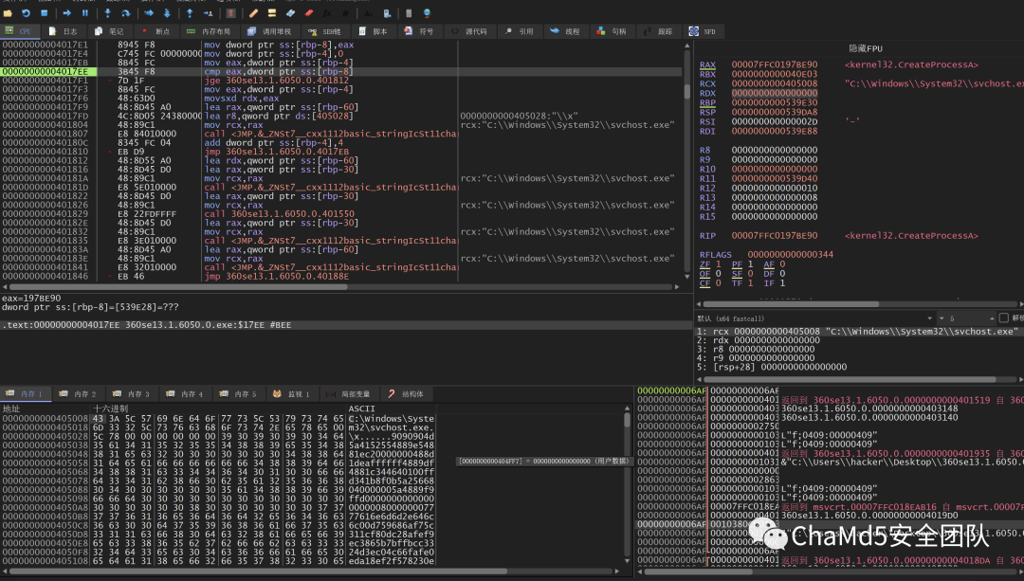Click the Trace into icon

click(149, 13)
